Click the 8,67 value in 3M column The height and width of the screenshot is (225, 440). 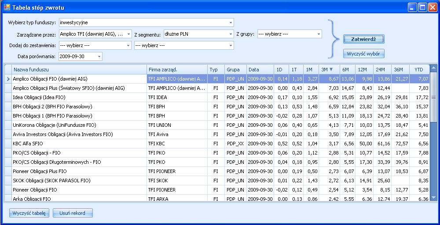pos(329,79)
